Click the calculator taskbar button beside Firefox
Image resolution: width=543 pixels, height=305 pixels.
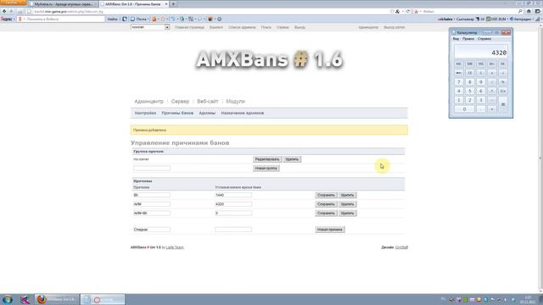[x=103, y=299]
